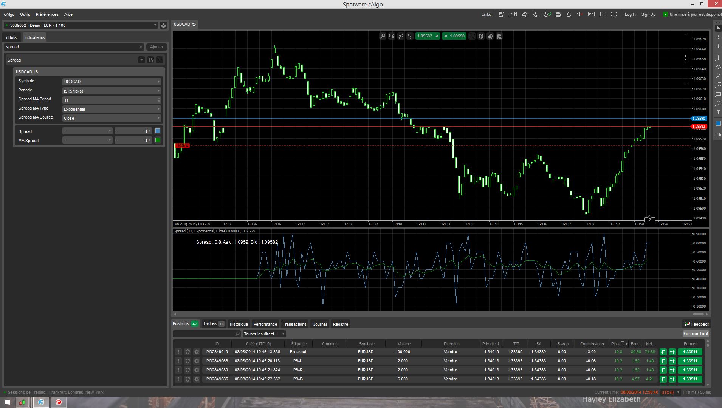The image size is (722, 408).
Task: Take a chart snapshot with camera icon
Action: pyautogui.click(x=718, y=135)
